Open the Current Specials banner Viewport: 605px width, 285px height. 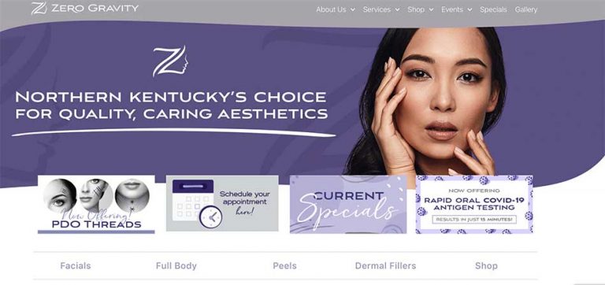(348, 205)
